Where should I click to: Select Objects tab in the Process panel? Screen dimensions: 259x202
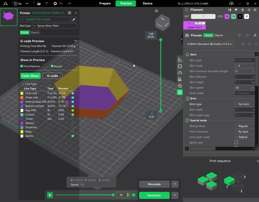point(219,35)
